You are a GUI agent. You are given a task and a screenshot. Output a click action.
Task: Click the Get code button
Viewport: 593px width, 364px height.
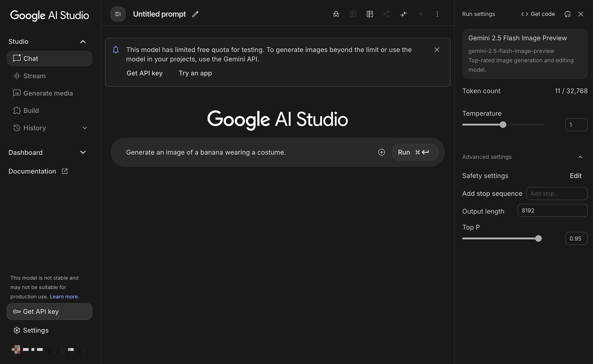(538, 14)
